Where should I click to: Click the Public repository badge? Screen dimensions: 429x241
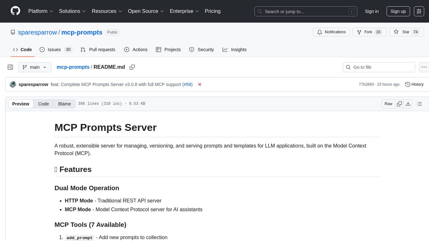coord(112,32)
